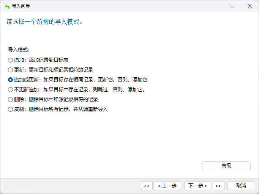The width and height of the screenshot is (259, 194).
Task: Click the maximize window button
Action: [232, 6]
